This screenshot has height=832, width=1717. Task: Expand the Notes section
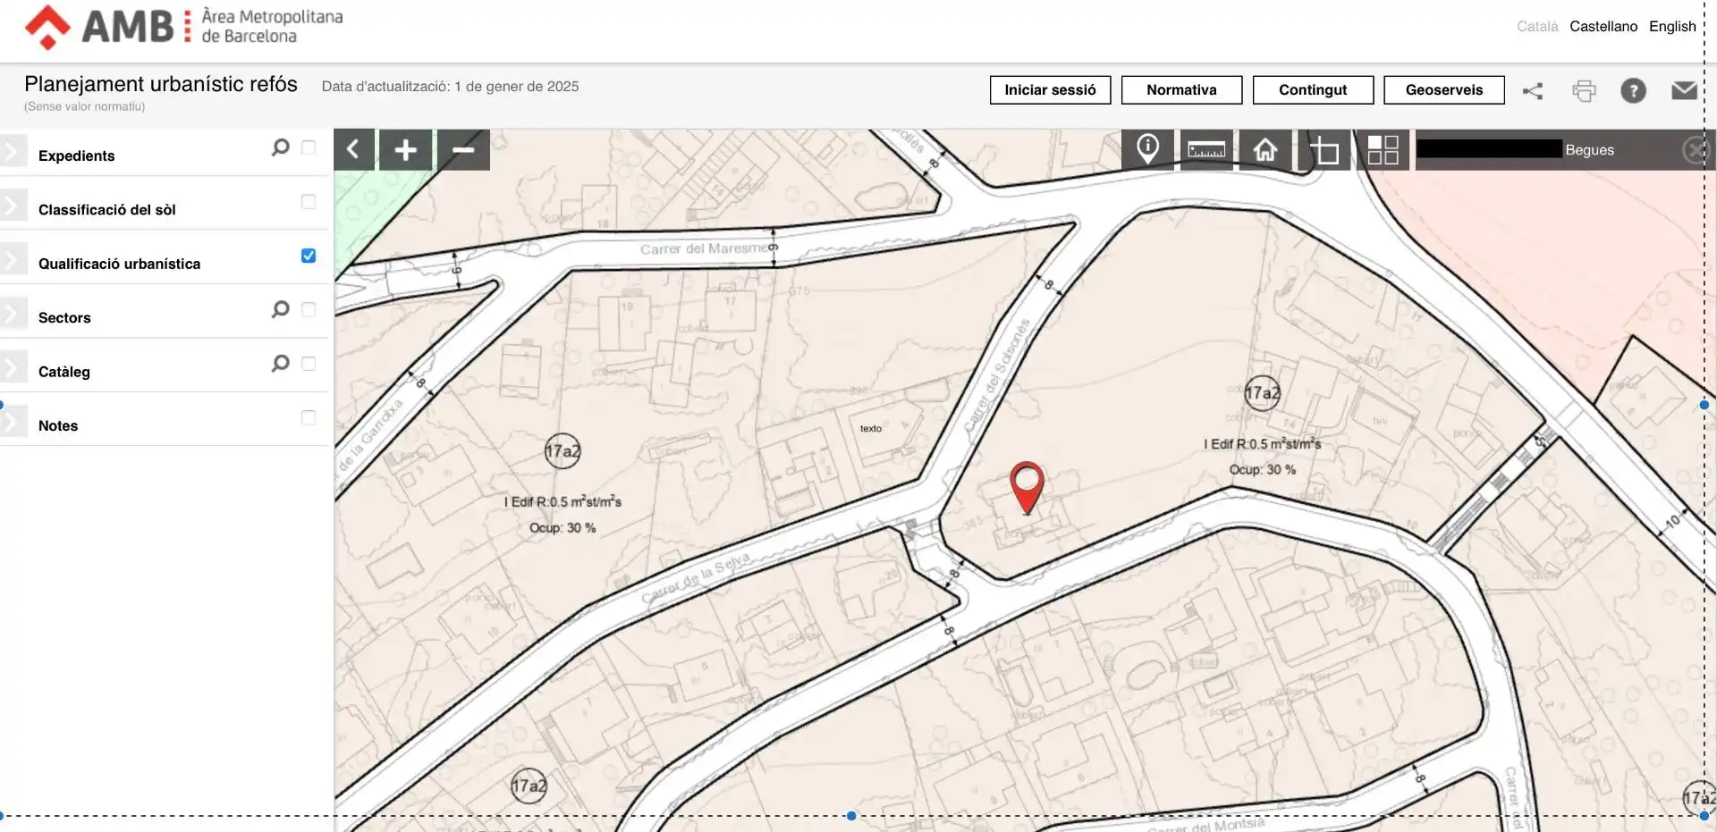click(x=13, y=422)
